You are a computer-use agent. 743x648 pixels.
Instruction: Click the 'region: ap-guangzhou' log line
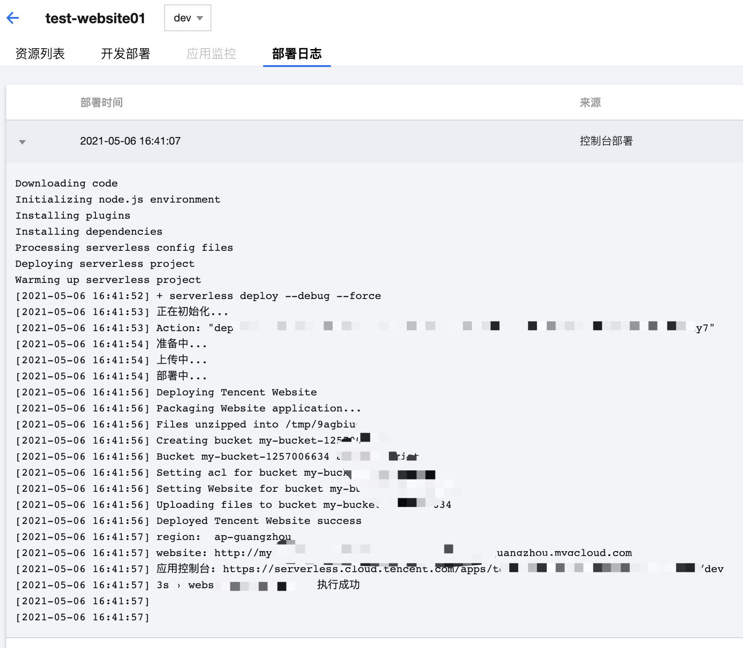coord(153,537)
